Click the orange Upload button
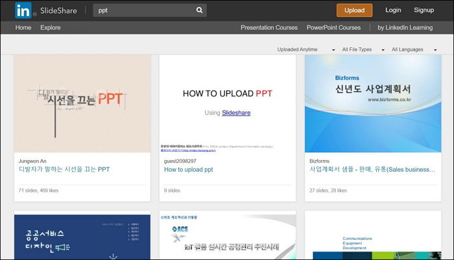This screenshot has height=260, width=454. tap(354, 10)
